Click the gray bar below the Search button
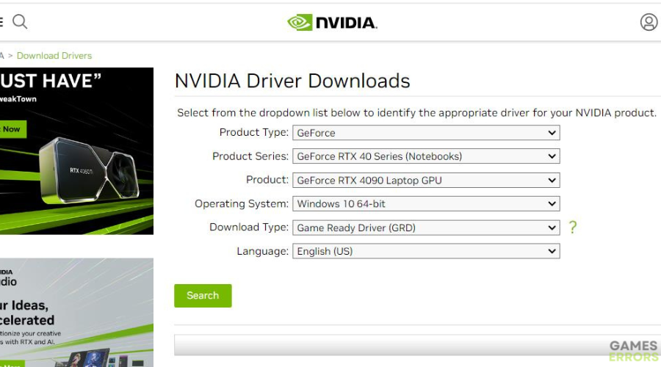Screen dimensions: 661x367 coord(417,345)
